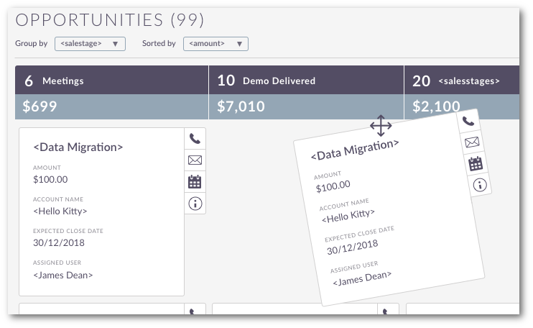Image resolution: width=533 pixels, height=328 pixels.
Task: Open Hello Kitty account on Meetings card
Action: point(60,211)
